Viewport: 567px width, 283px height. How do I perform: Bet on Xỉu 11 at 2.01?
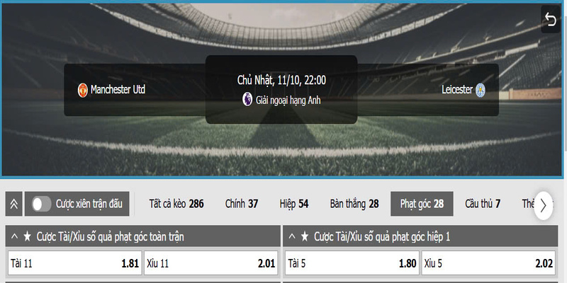[x=211, y=263]
